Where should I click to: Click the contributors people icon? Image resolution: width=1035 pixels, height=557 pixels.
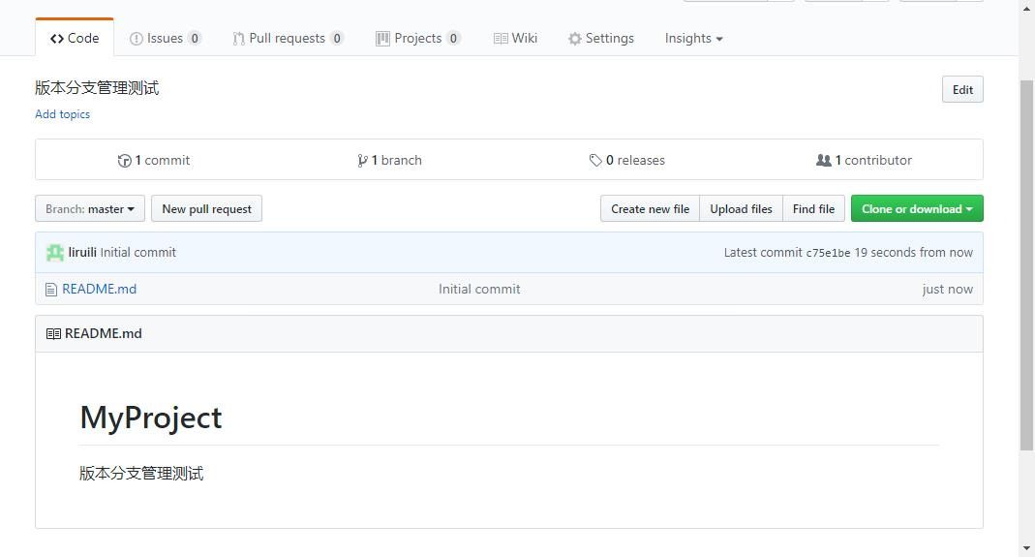point(824,160)
